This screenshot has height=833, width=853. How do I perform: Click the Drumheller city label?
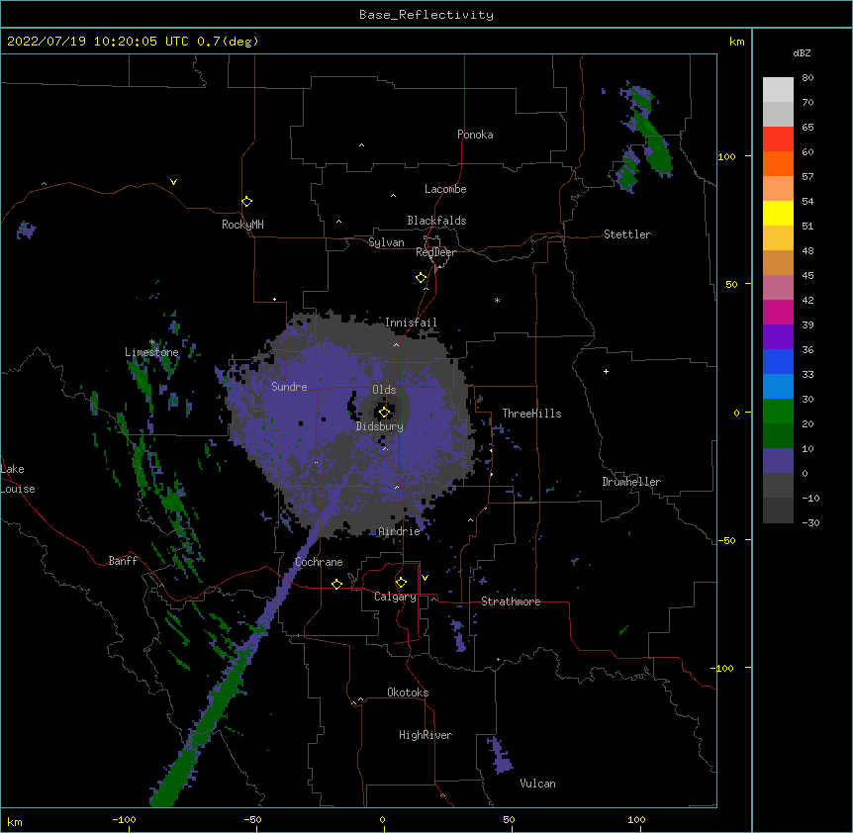tap(631, 482)
